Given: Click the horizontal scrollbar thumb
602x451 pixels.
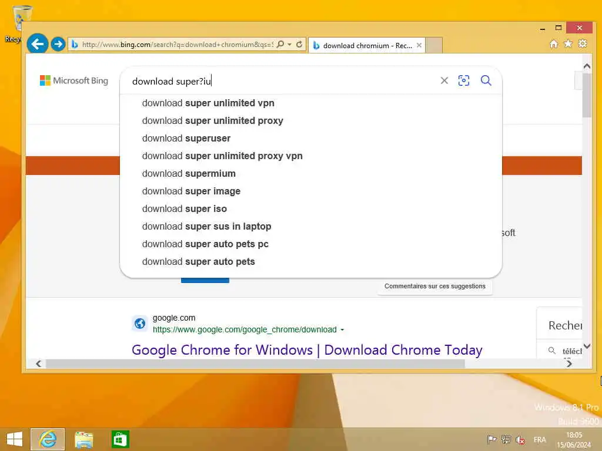Looking at the screenshot, I should [x=255, y=364].
